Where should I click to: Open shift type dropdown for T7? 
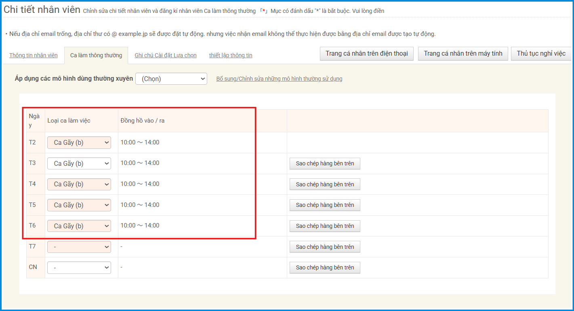(x=79, y=246)
